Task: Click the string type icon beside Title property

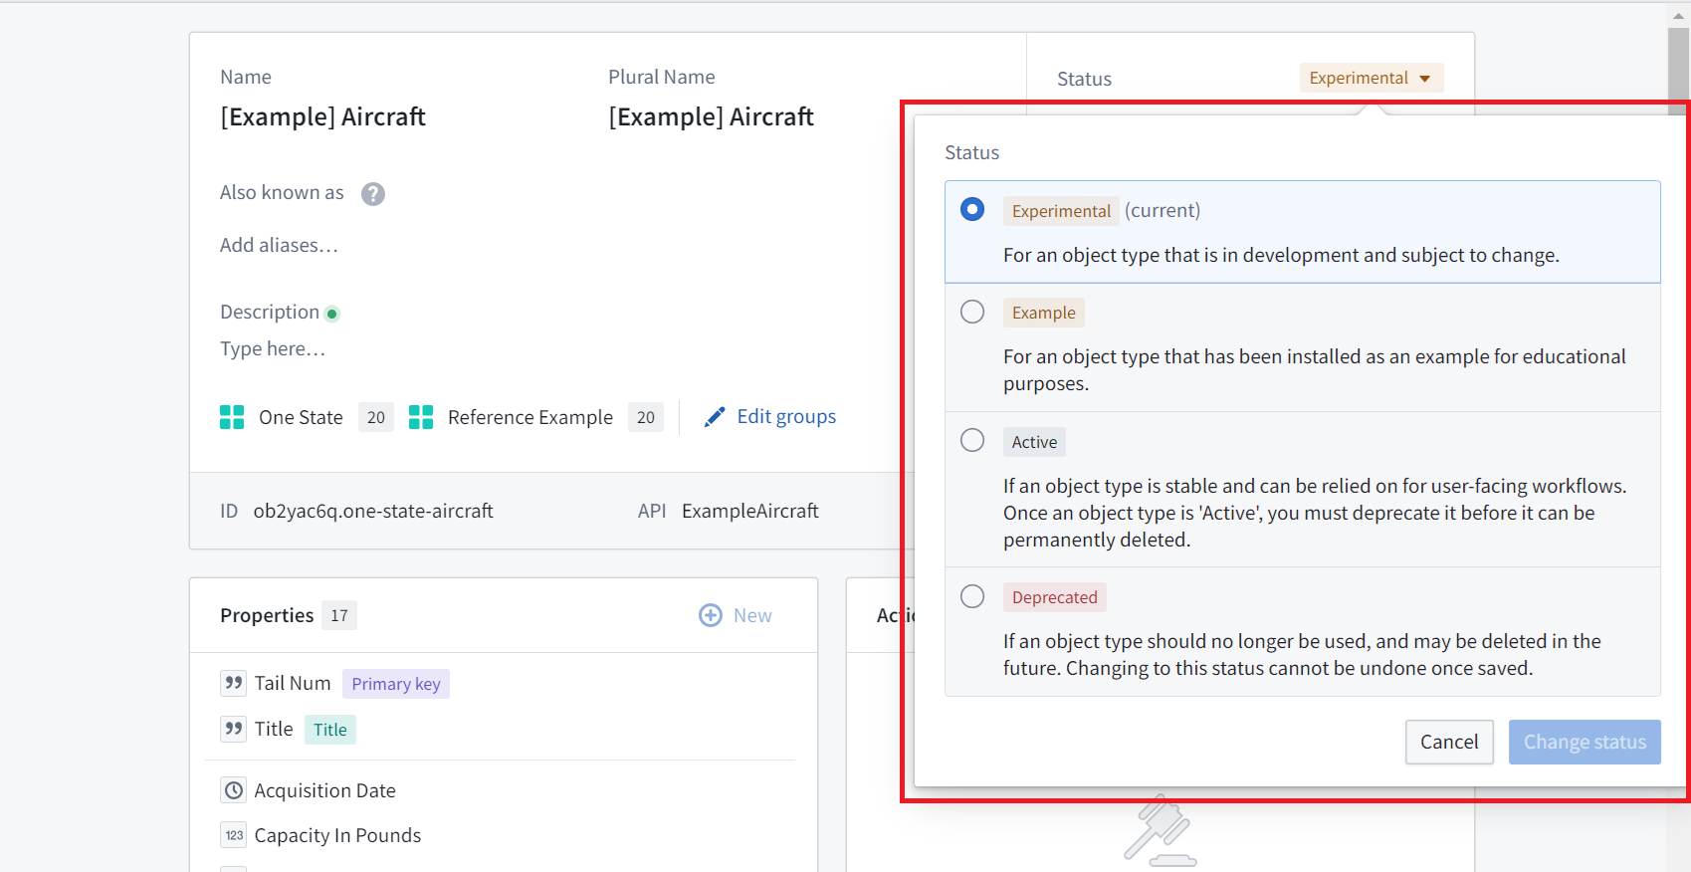Action: click(x=234, y=729)
